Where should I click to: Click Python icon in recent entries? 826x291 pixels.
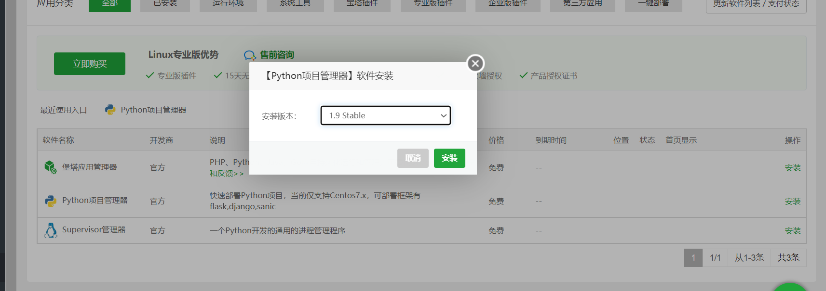tap(110, 110)
